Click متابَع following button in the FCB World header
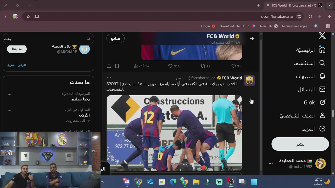 coord(115,39)
